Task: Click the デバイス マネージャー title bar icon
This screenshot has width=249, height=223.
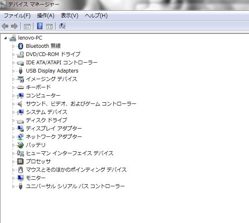Action: (x=3, y=5)
